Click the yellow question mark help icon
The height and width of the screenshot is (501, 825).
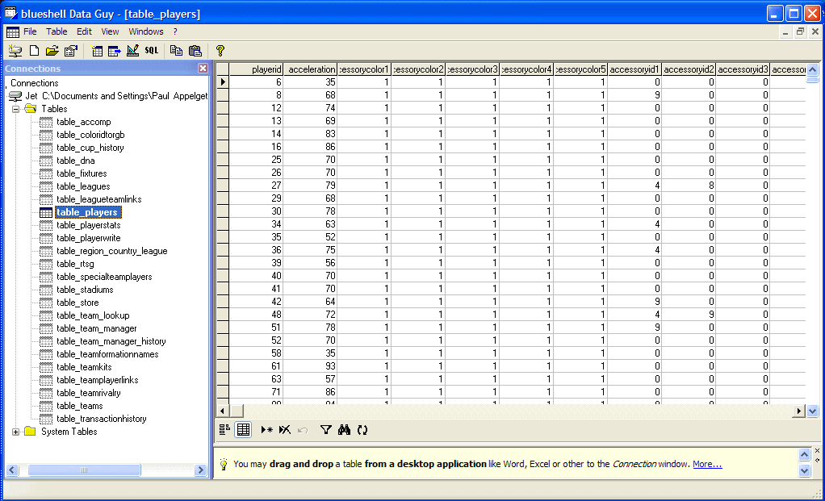click(220, 51)
